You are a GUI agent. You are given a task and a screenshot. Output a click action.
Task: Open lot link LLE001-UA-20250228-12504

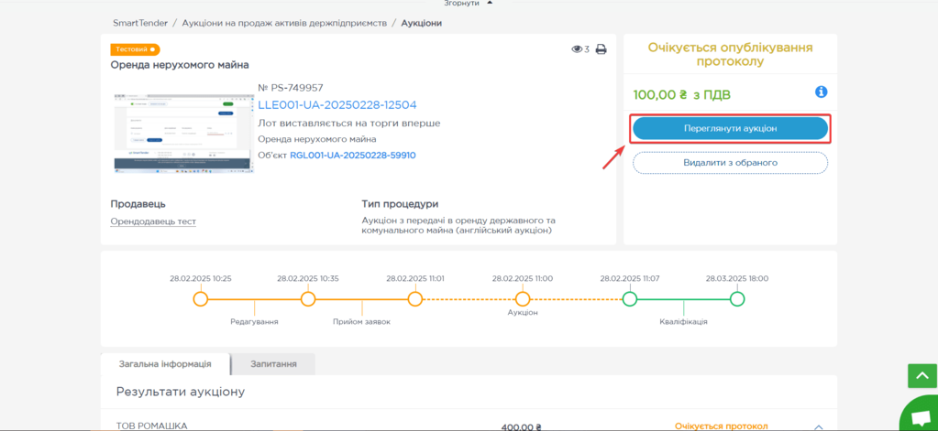tap(337, 105)
